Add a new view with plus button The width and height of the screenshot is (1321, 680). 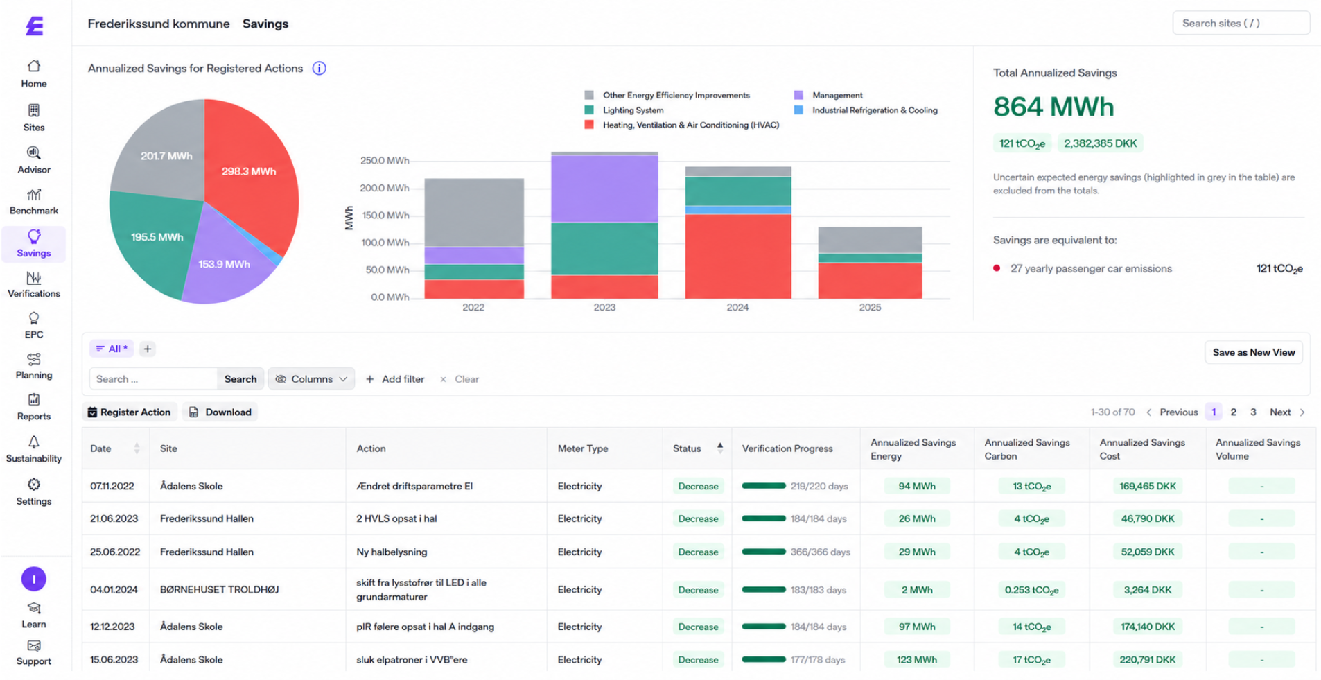148,349
